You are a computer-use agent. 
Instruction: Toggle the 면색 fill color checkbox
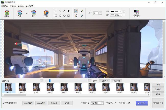tap(124, 15)
